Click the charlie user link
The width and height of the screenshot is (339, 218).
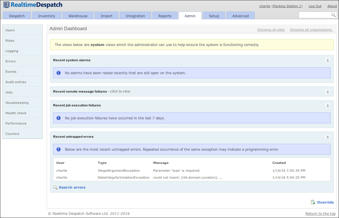tap(265, 6)
